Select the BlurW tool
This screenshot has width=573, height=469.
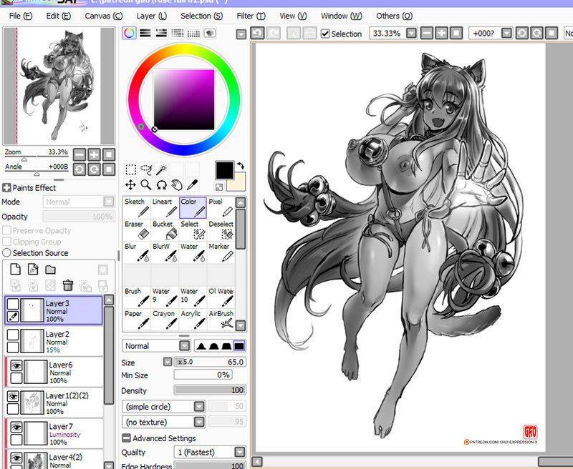pyautogui.click(x=165, y=252)
